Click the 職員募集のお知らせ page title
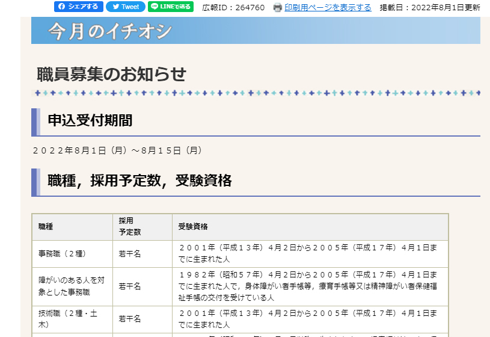The height and width of the screenshot is (337, 490). 112,75
